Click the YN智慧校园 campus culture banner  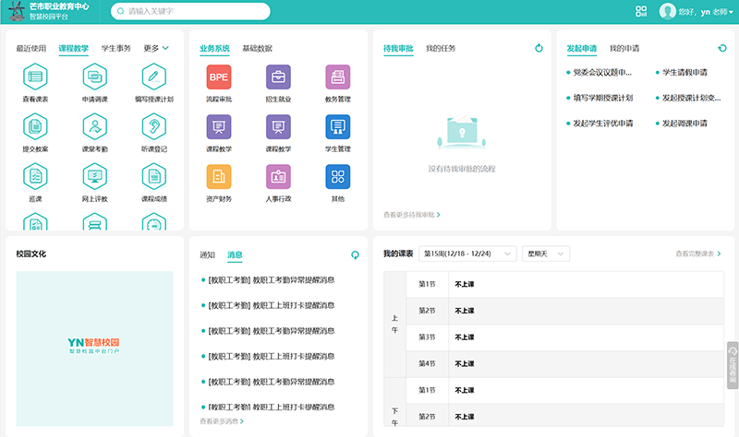click(94, 348)
